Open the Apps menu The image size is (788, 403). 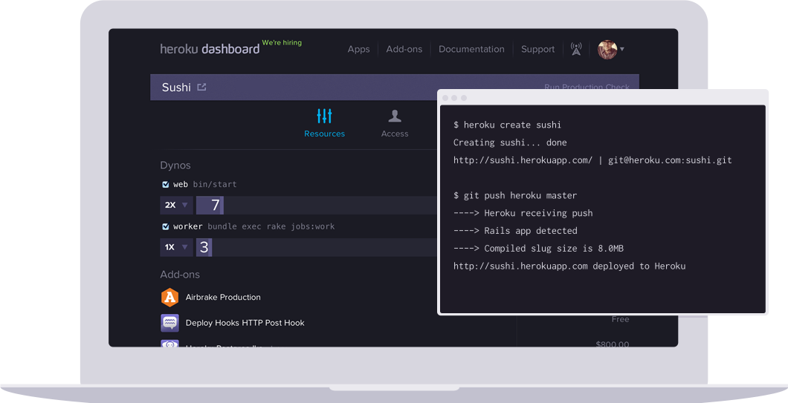tap(358, 49)
